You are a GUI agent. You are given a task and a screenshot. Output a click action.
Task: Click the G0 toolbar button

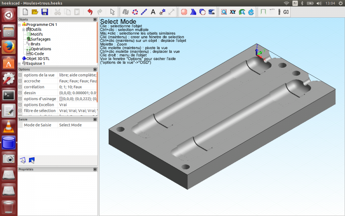(286, 12)
